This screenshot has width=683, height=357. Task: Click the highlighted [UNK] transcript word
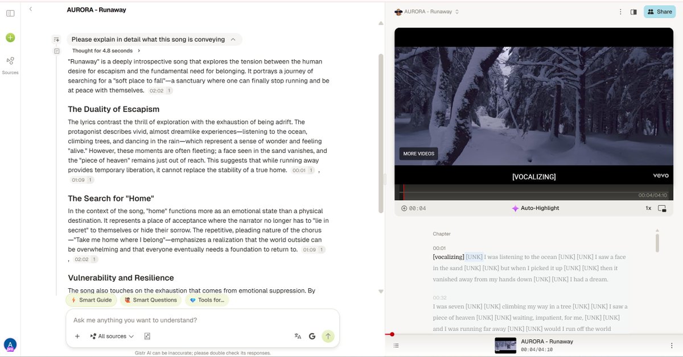474,257
